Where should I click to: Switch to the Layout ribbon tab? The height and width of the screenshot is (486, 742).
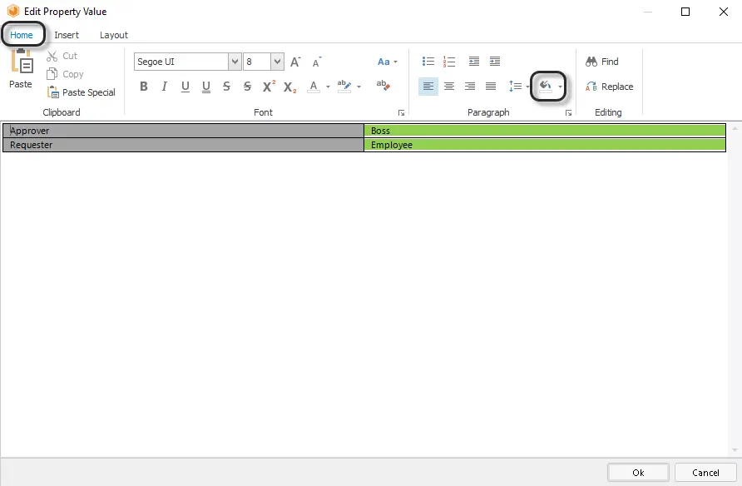(x=114, y=35)
